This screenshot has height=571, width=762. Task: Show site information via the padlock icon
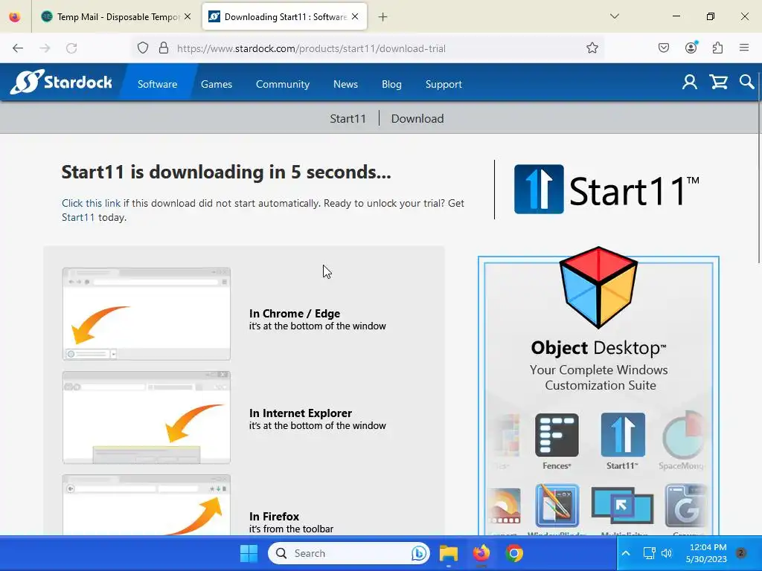click(164, 48)
